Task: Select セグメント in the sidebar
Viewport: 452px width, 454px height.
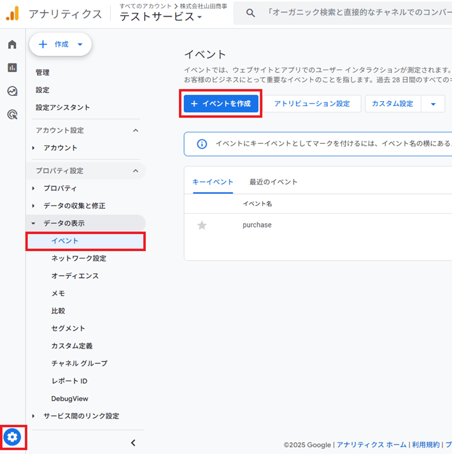Action: [68, 328]
